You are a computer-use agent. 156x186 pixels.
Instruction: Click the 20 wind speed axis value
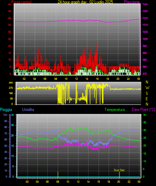tap(9, 46)
